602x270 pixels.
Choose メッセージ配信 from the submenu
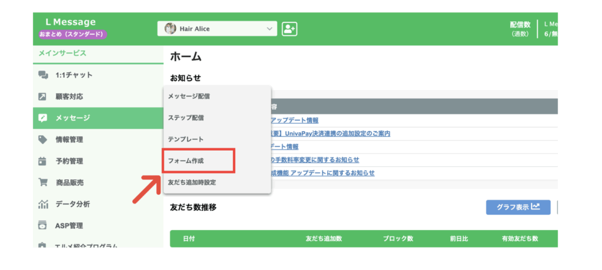[x=218, y=96]
